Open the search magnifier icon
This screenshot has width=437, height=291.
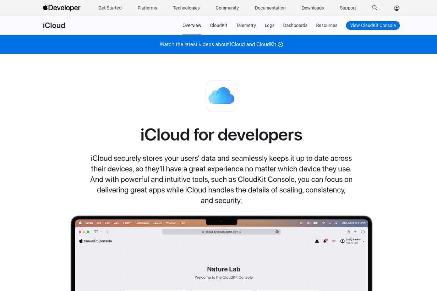(x=375, y=8)
